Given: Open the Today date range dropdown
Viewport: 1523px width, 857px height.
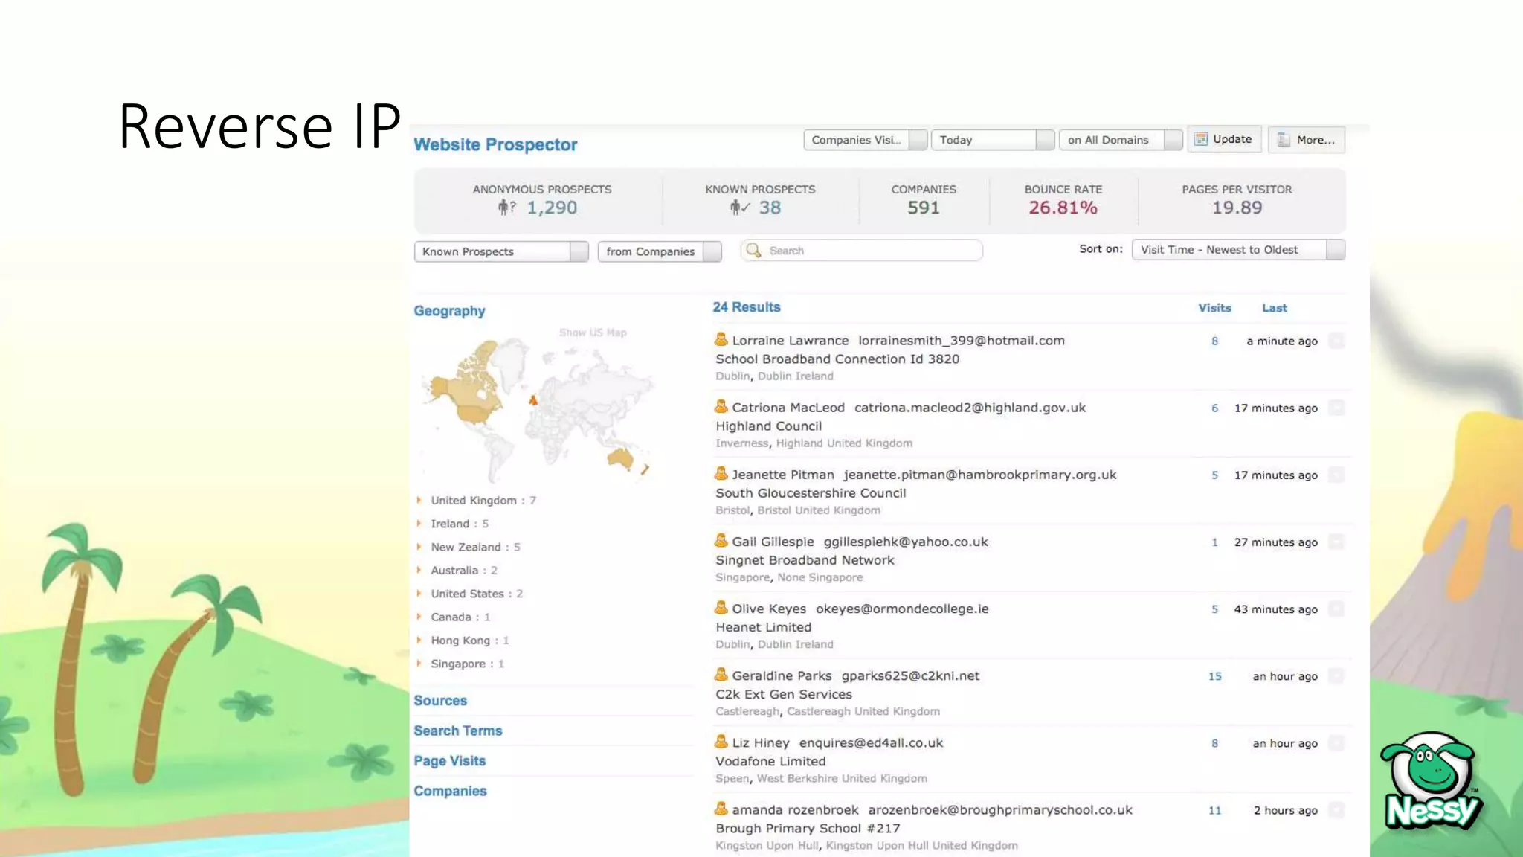Looking at the screenshot, I should tap(992, 140).
